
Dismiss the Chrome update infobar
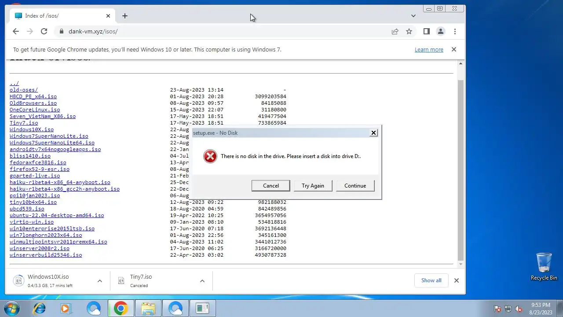point(454,49)
